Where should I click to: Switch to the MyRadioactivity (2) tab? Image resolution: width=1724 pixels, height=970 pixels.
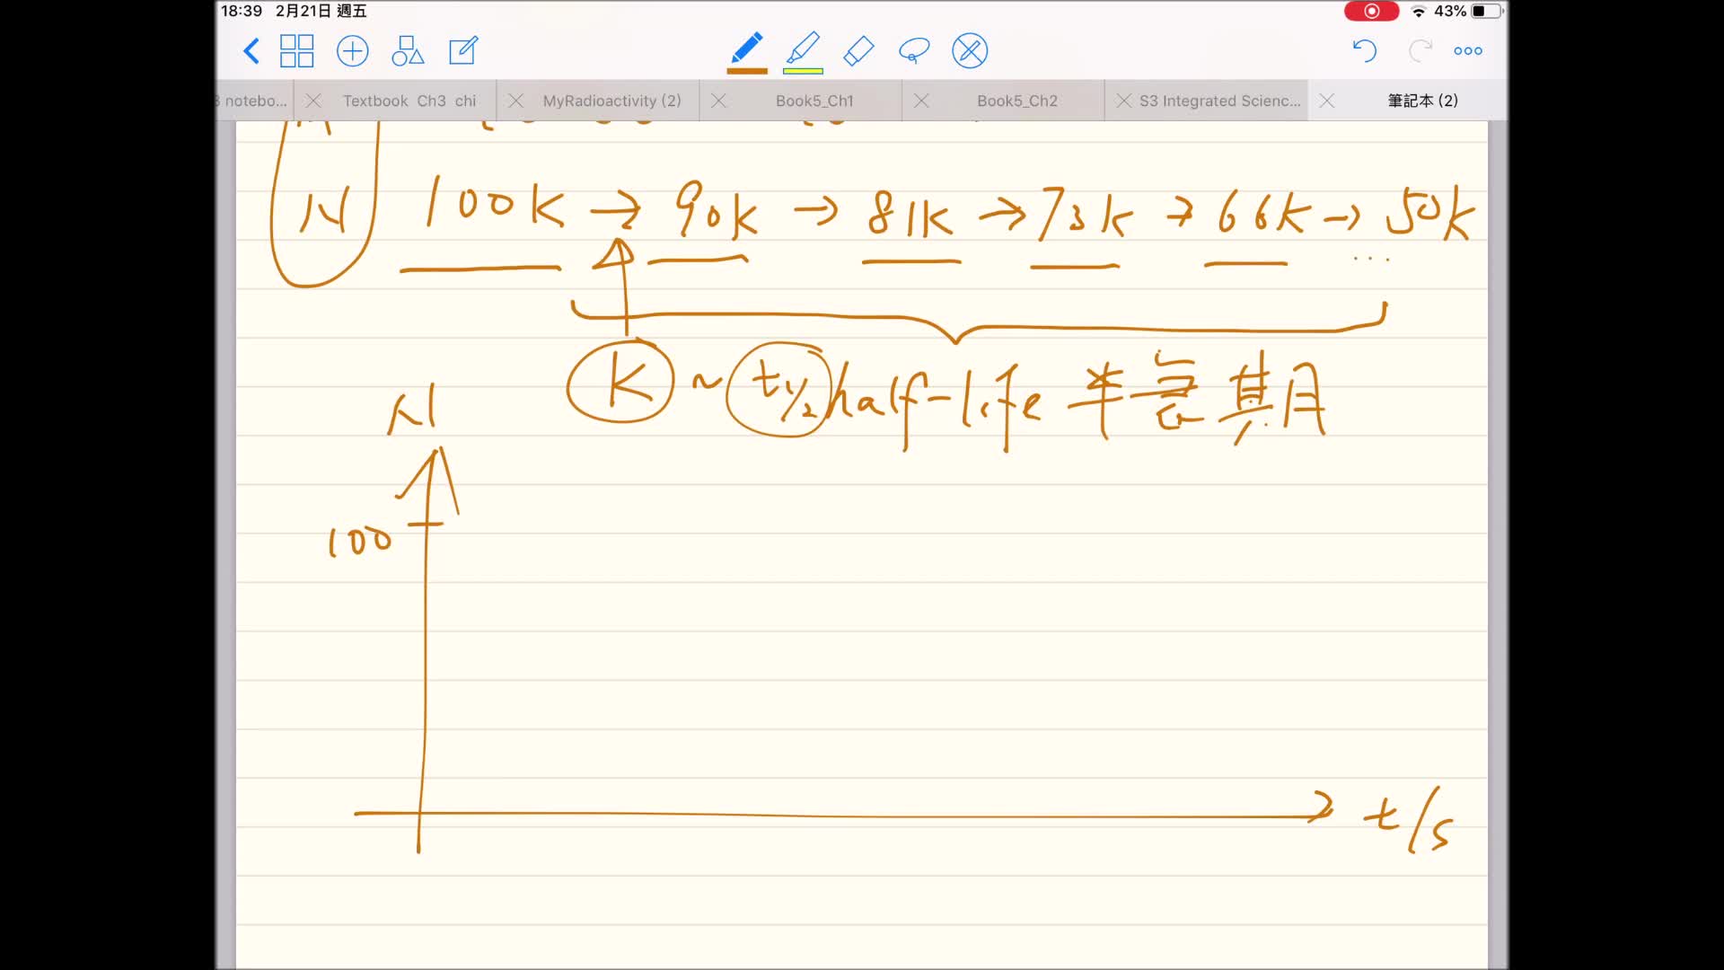611,101
